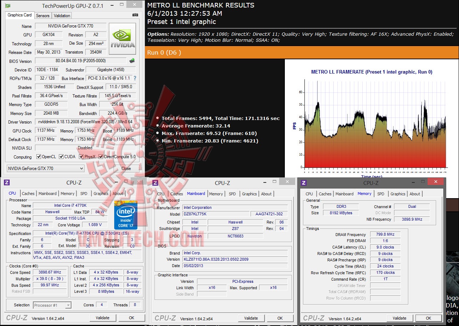Take a screenshot with GPU-Z camera icon
The image size is (459, 326).
pos(135,15)
